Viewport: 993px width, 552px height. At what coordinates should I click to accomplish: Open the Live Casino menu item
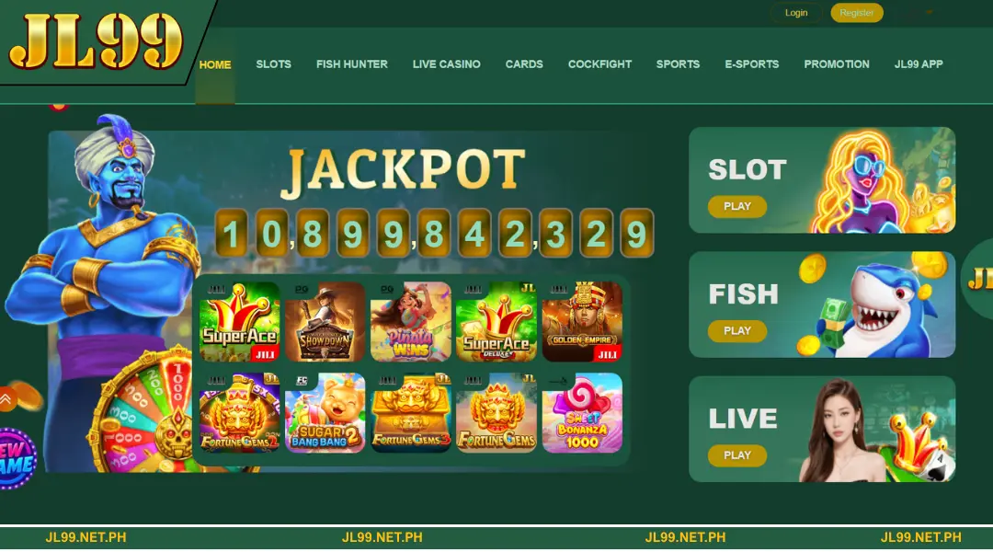(447, 64)
